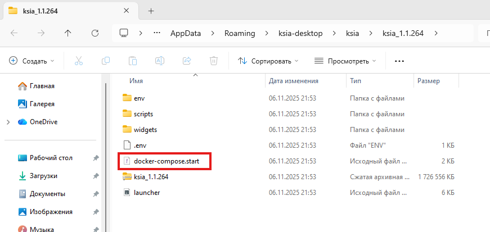Select the ksia_1.1.264 zip archive icon
This screenshot has width=490, height=232.
[x=127, y=177]
